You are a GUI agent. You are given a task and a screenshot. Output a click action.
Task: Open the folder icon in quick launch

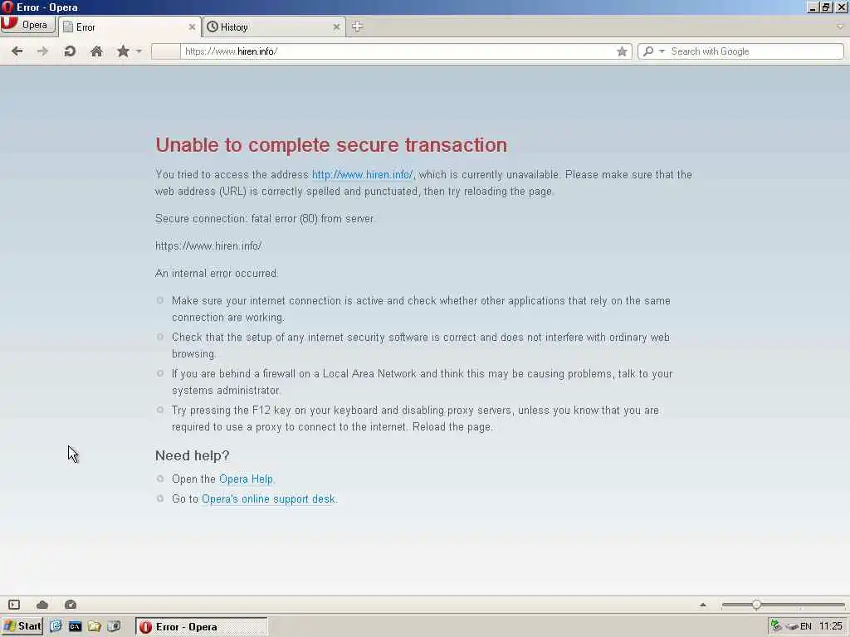click(x=95, y=626)
